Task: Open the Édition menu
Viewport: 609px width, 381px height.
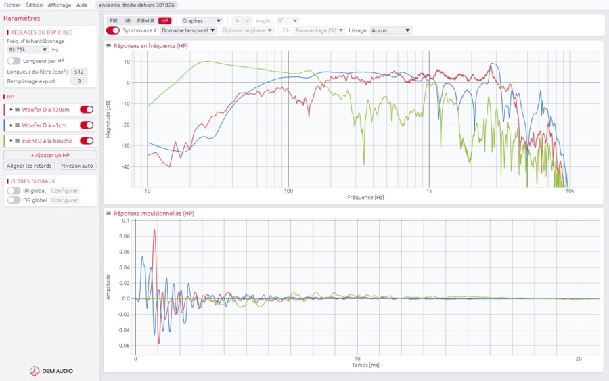Action: (x=34, y=5)
